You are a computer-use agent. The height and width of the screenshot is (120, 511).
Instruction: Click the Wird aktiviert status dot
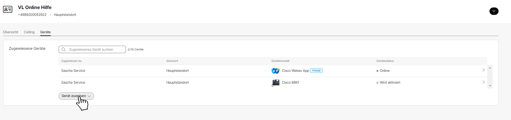point(377,83)
